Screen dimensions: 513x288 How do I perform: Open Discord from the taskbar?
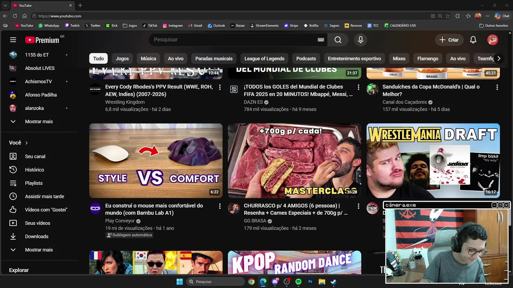pos(275,282)
